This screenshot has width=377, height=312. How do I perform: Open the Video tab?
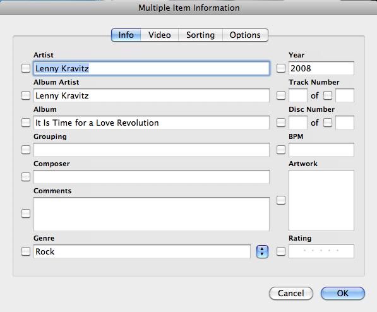(x=160, y=35)
